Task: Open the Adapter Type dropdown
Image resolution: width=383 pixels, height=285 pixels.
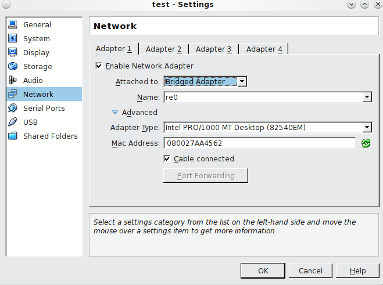Action: tap(268, 127)
